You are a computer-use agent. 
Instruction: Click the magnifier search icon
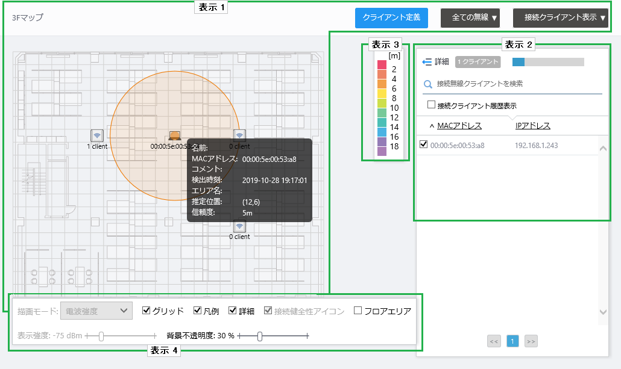(427, 84)
